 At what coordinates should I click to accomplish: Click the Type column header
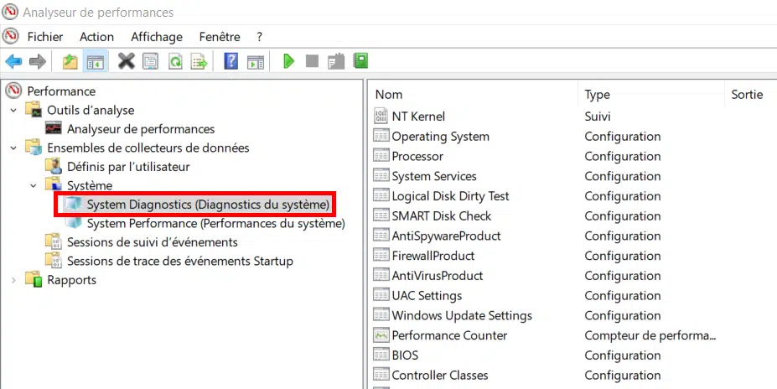pyautogui.click(x=597, y=94)
